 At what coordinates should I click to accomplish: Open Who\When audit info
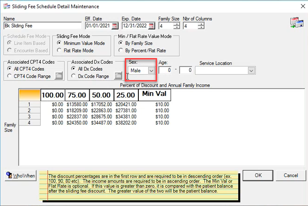pyautogui.click(x=21, y=176)
